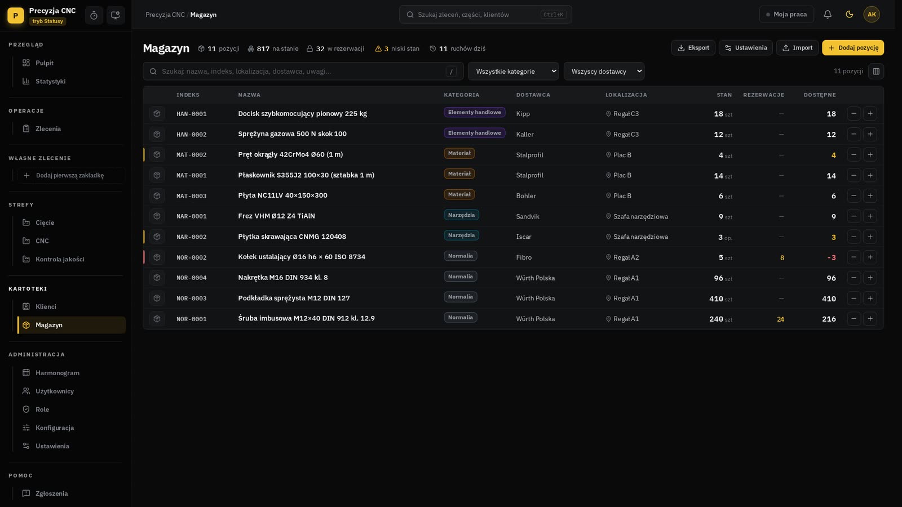Open Zlecenia in sidebar

point(72,129)
